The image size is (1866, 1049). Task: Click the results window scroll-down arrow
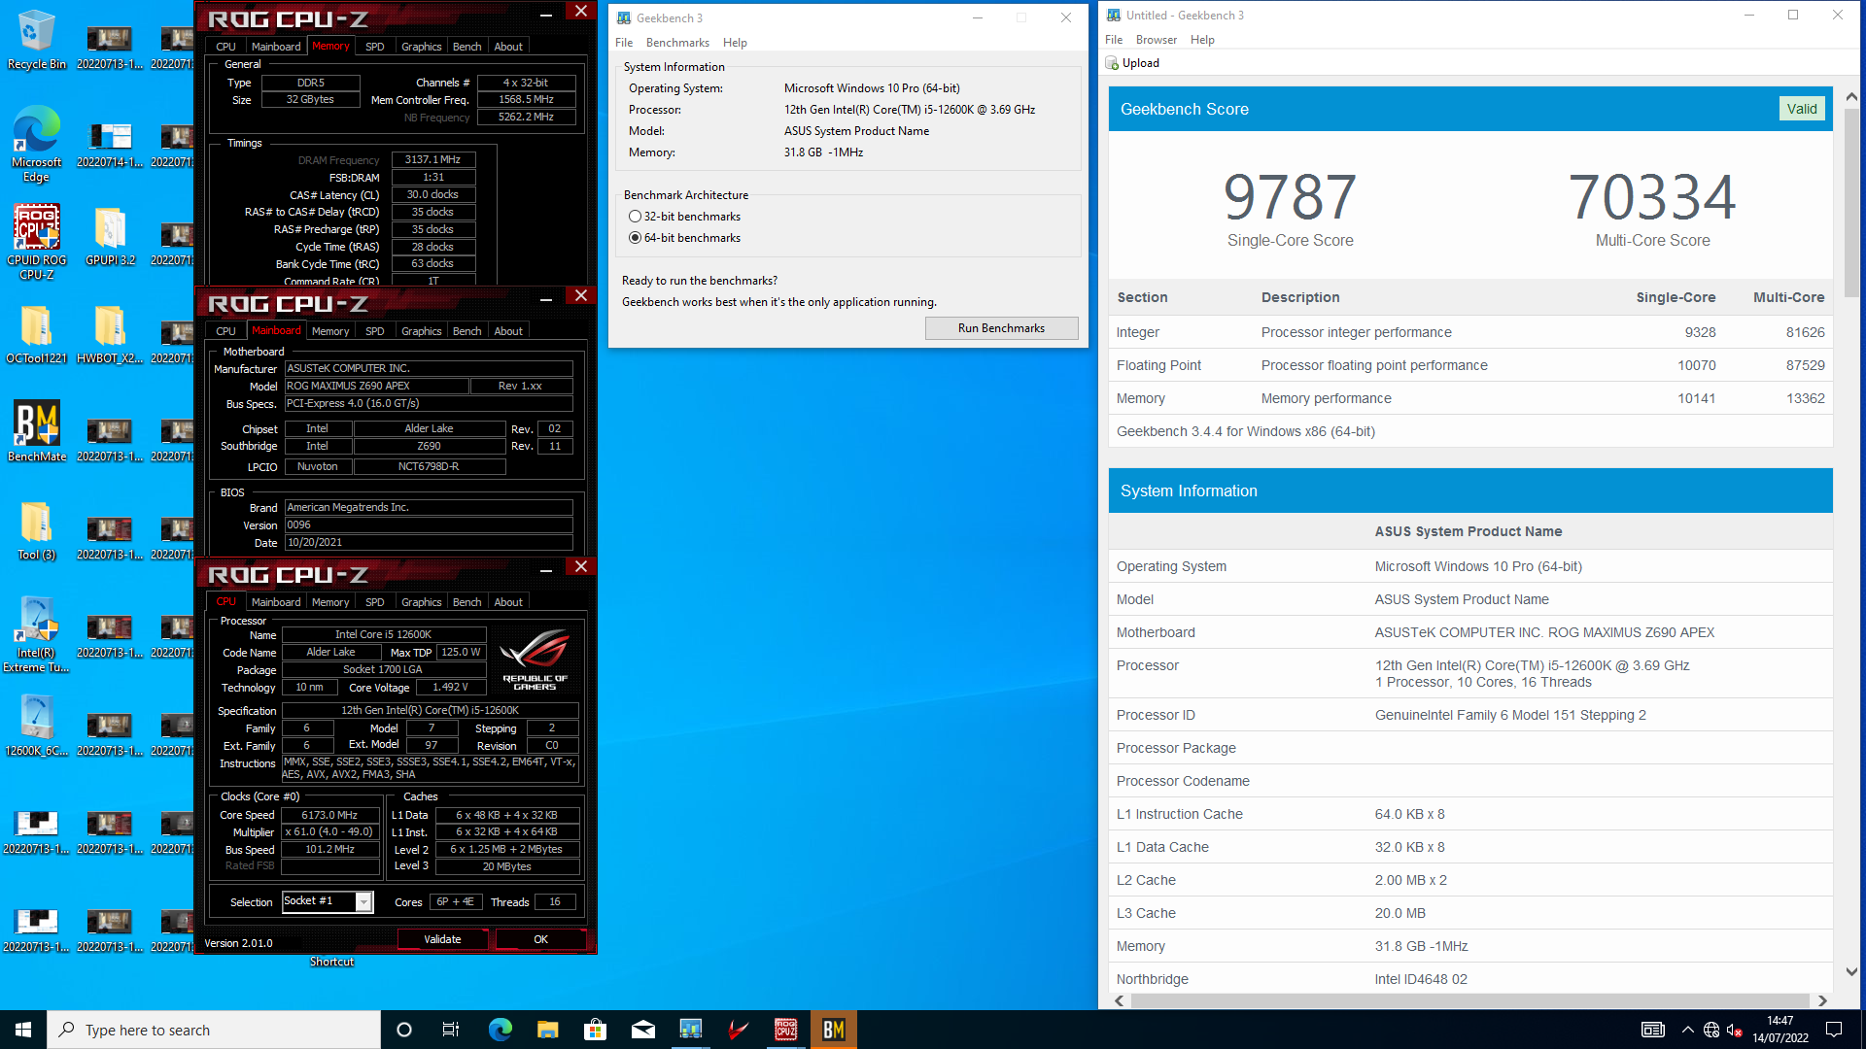pos(1850,971)
